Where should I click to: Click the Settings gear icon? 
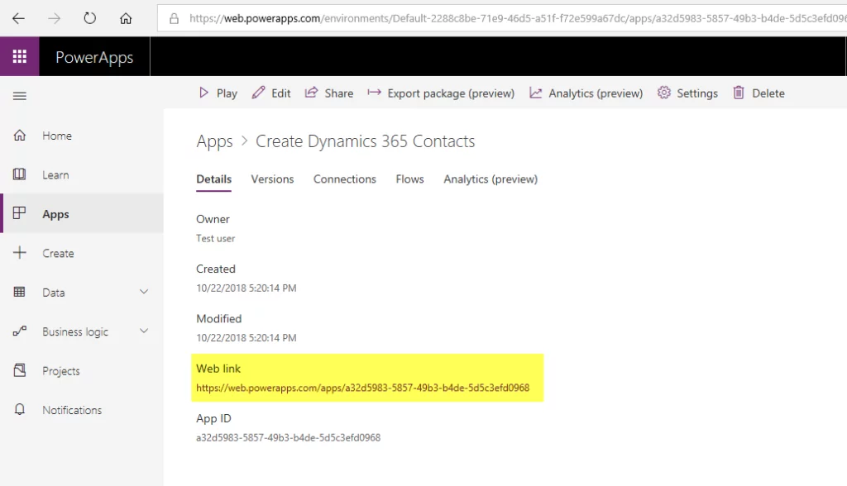coord(664,93)
